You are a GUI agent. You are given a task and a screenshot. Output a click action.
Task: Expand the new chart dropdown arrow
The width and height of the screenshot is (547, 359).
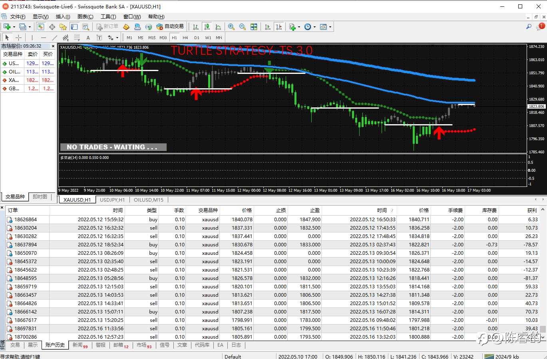[14, 27]
